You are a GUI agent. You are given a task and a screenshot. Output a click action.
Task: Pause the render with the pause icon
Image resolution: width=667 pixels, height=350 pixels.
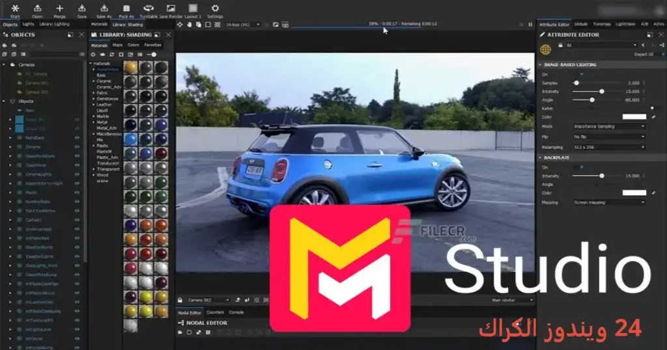pyautogui.click(x=530, y=25)
